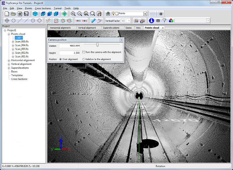Select the Over alignment radio button
This screenshot has height=170, width=233.
(x=61, y=59)
